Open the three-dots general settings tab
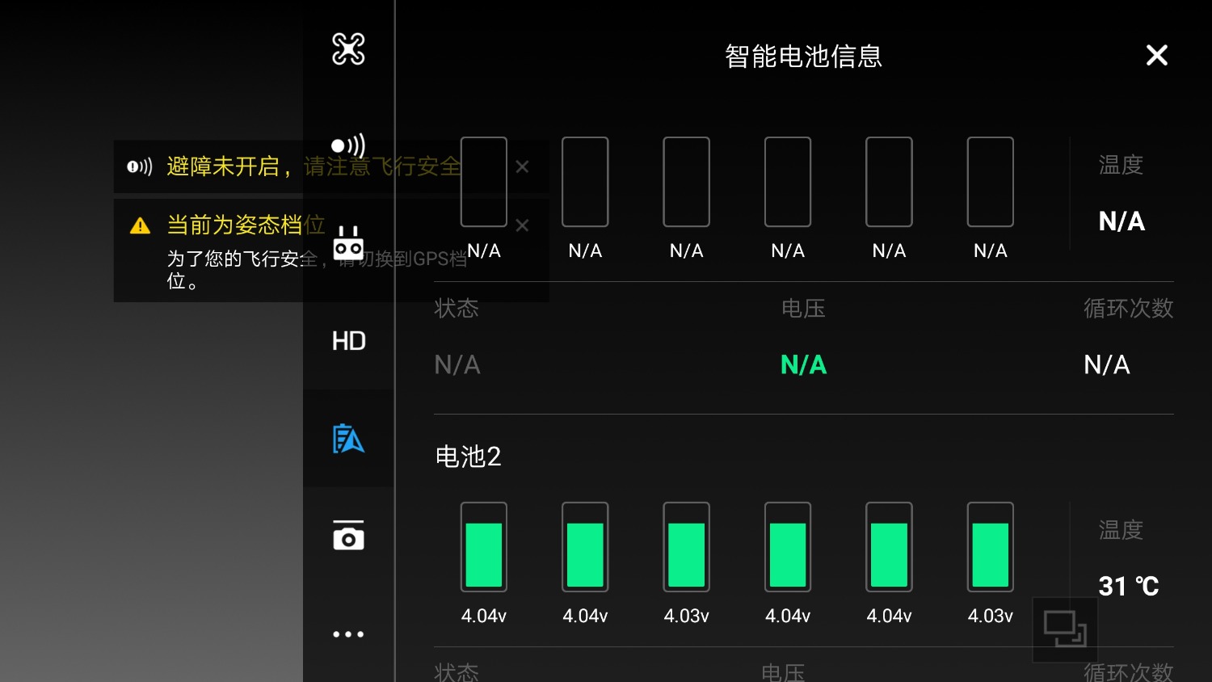Screen dimensions: 1212x682 [348, 634]
